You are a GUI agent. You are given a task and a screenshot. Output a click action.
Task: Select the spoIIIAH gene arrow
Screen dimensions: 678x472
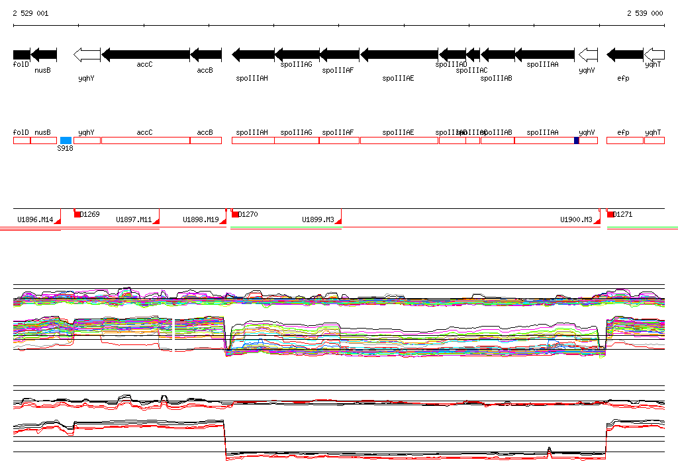(253, 54)
